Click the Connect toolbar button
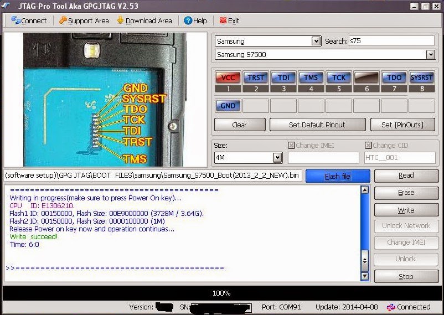 (29, 20)
